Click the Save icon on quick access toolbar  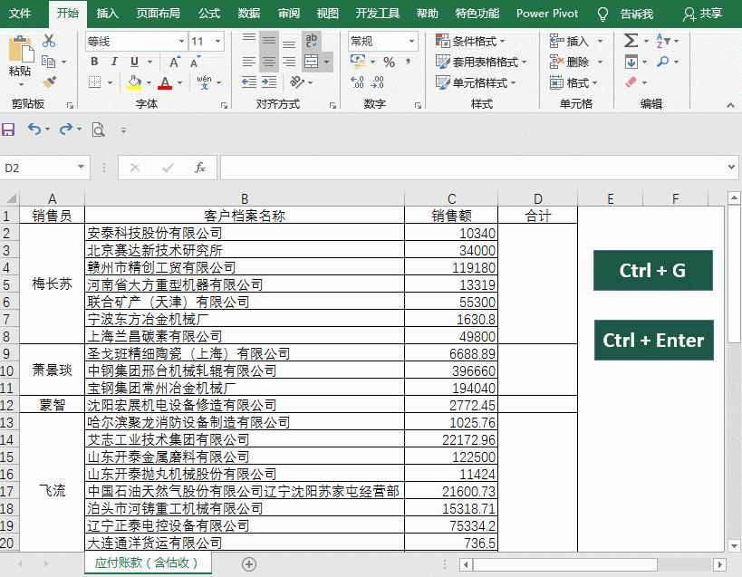8,130
